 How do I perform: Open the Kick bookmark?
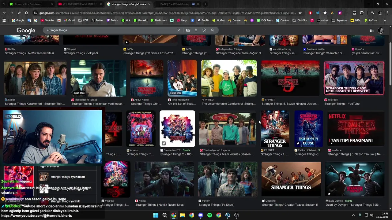click(126, 20)
